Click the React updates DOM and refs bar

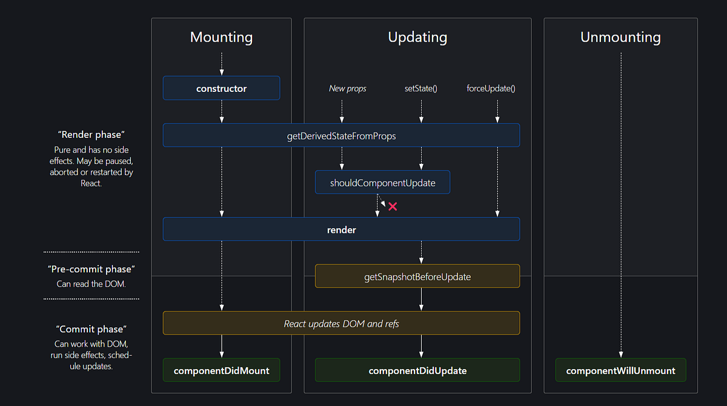[x=341, y=323]
